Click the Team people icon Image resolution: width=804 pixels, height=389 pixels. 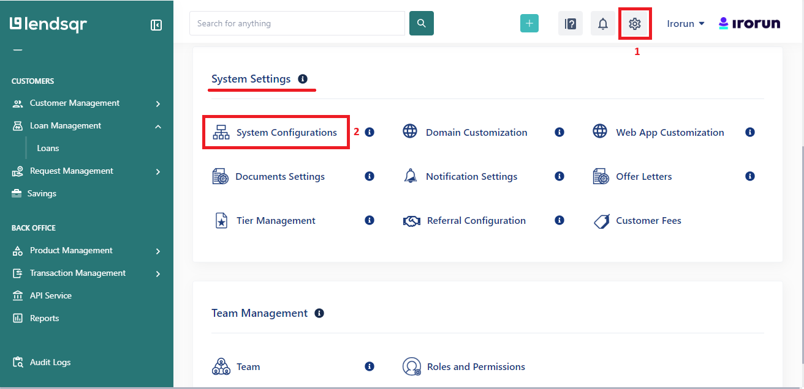221,366
